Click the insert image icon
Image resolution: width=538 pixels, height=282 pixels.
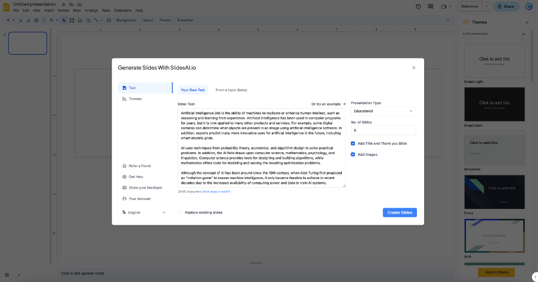tap(80, 21)
